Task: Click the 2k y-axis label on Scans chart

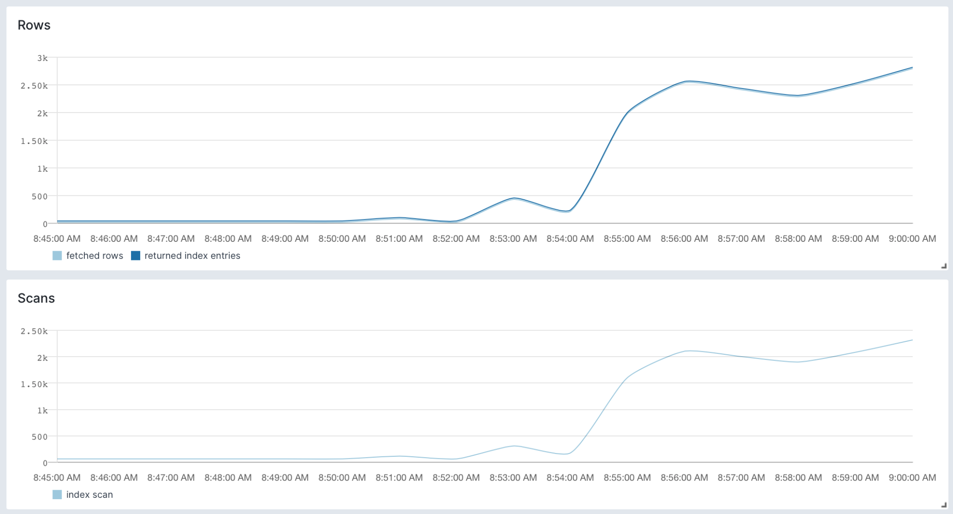Action: [x=42, y=358]
